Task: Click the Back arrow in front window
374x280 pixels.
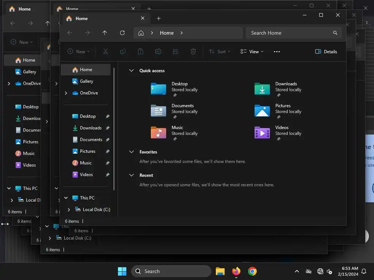Action: tap(70, 33)
